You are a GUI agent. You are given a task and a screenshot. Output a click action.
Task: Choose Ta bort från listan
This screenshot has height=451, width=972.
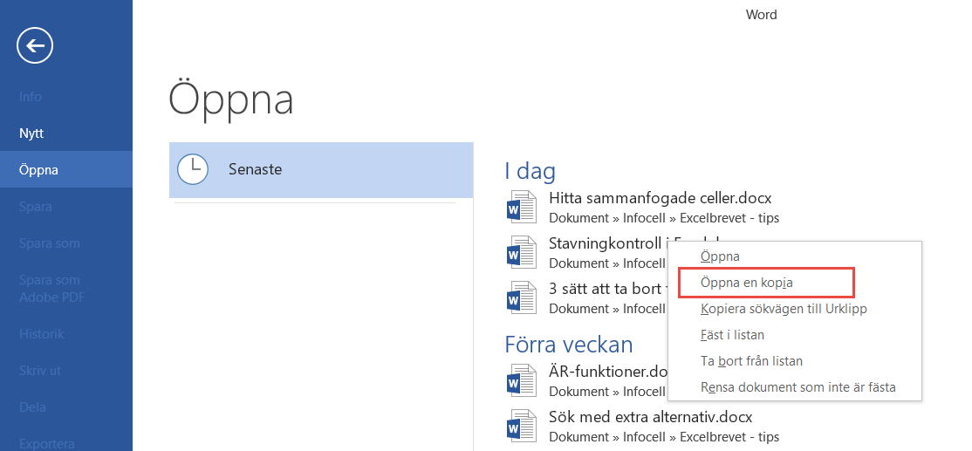751,361
